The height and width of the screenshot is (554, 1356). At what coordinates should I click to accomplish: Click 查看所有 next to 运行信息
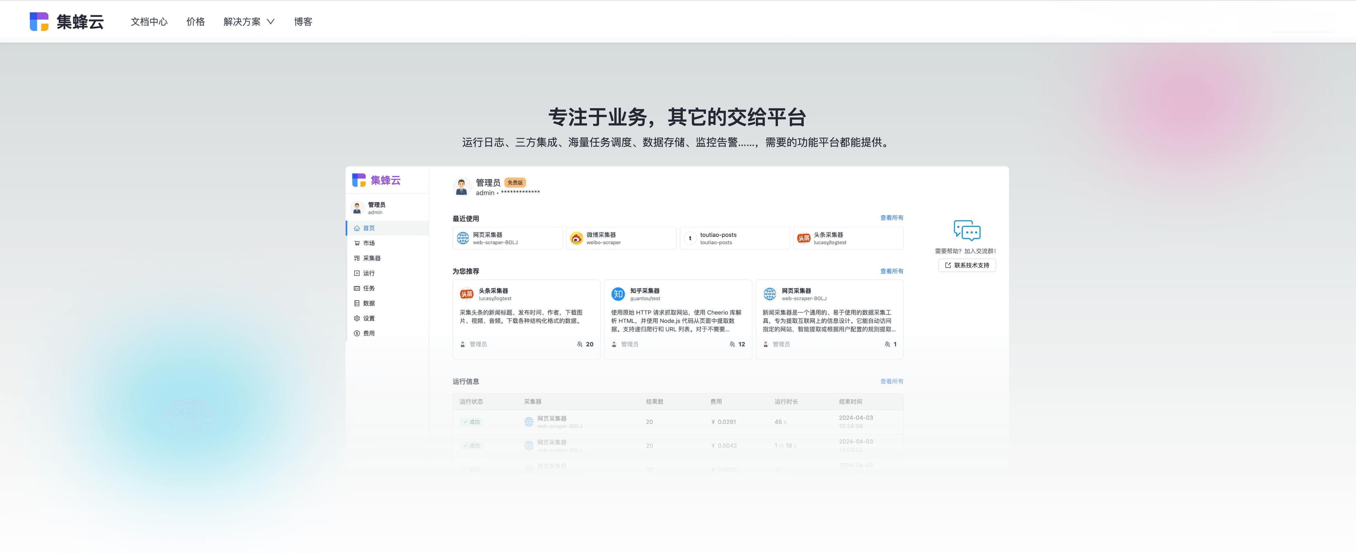[892, 381]
